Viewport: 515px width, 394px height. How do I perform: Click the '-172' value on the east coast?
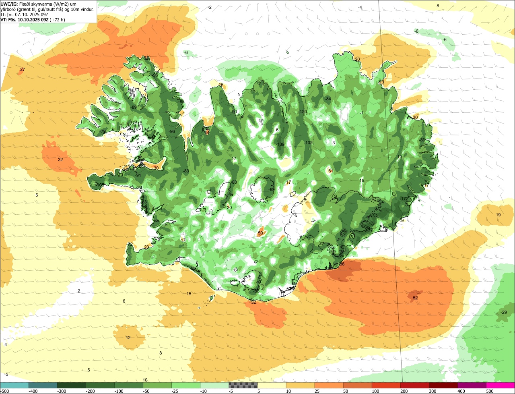(404, 199)
